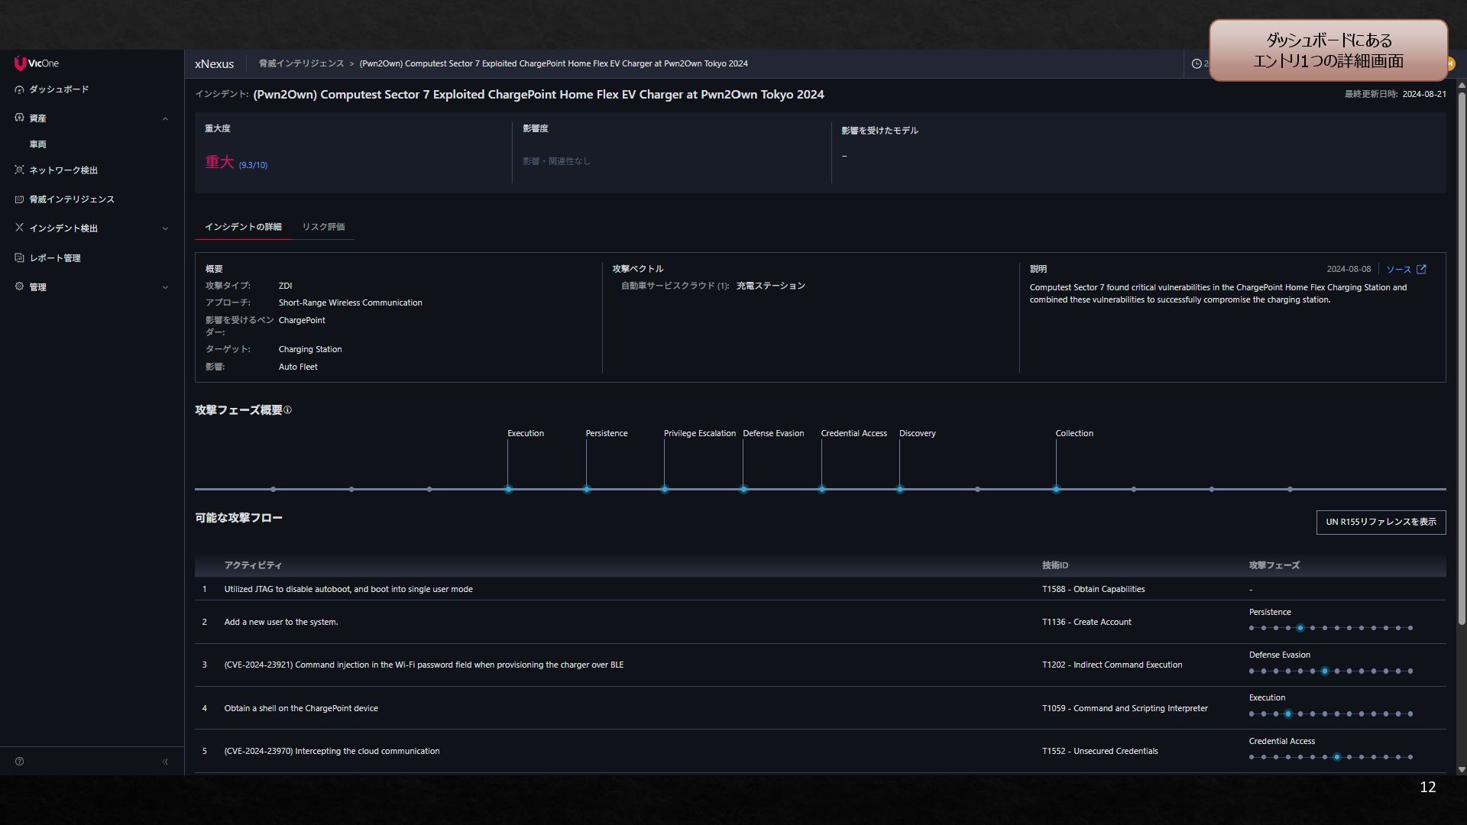Collapse the sidebar with double-chevron
Viewport: 1467px width, 825px height.
(x=165, y=761)
